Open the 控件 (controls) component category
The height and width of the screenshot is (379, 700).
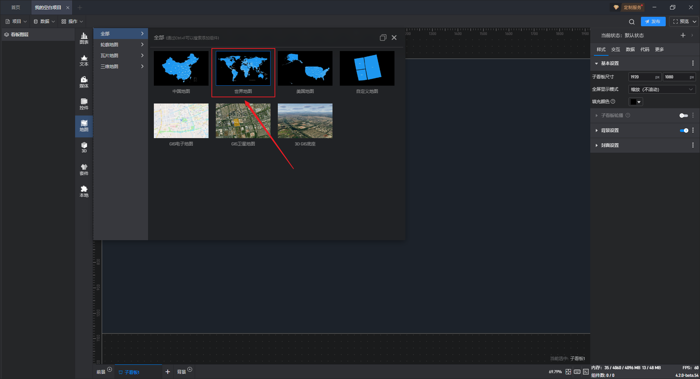[84, 104]
